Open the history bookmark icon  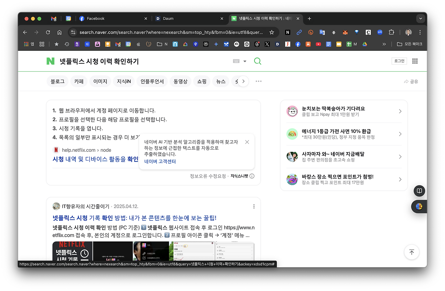click(66, 44)
